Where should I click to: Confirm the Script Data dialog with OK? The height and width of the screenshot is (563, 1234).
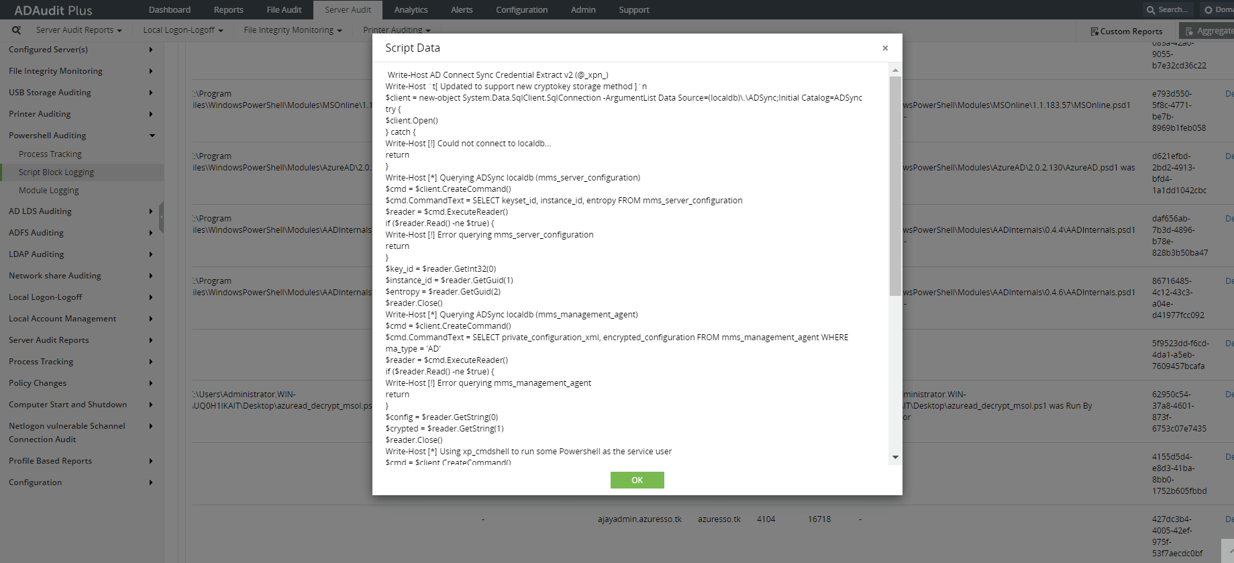(637, 480)
